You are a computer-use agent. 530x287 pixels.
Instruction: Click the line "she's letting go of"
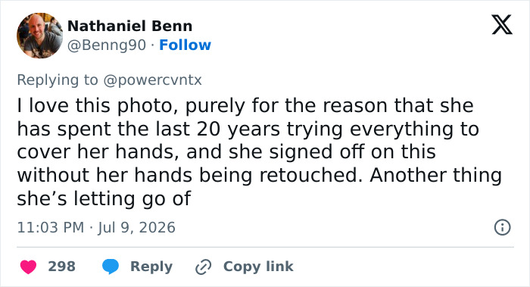point(104,198)
